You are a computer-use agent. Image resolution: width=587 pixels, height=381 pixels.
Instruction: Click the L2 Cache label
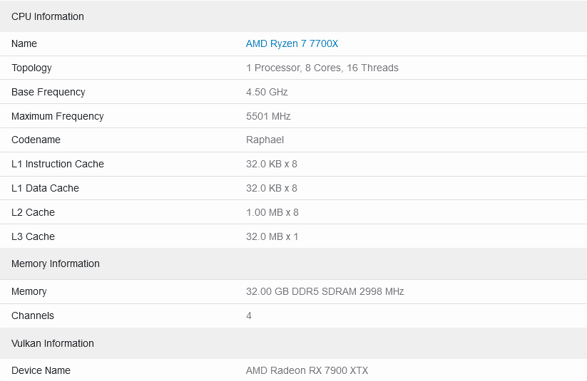pyautogui.click(x=33, y=212)
